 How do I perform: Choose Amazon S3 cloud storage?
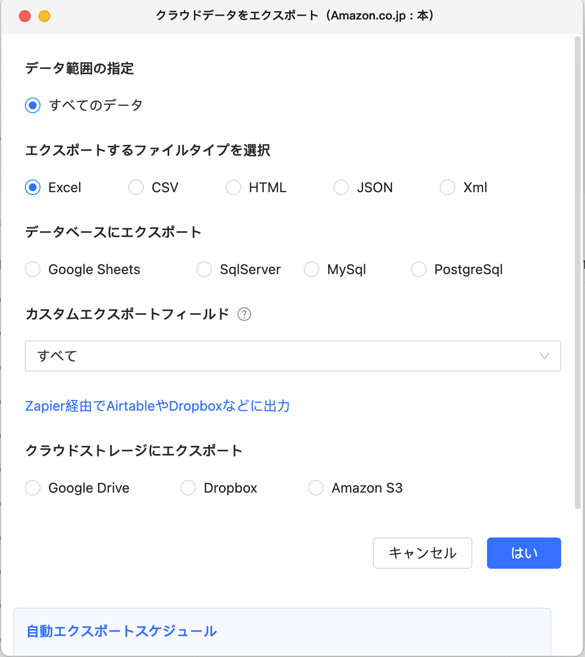[x=316, y=488]
